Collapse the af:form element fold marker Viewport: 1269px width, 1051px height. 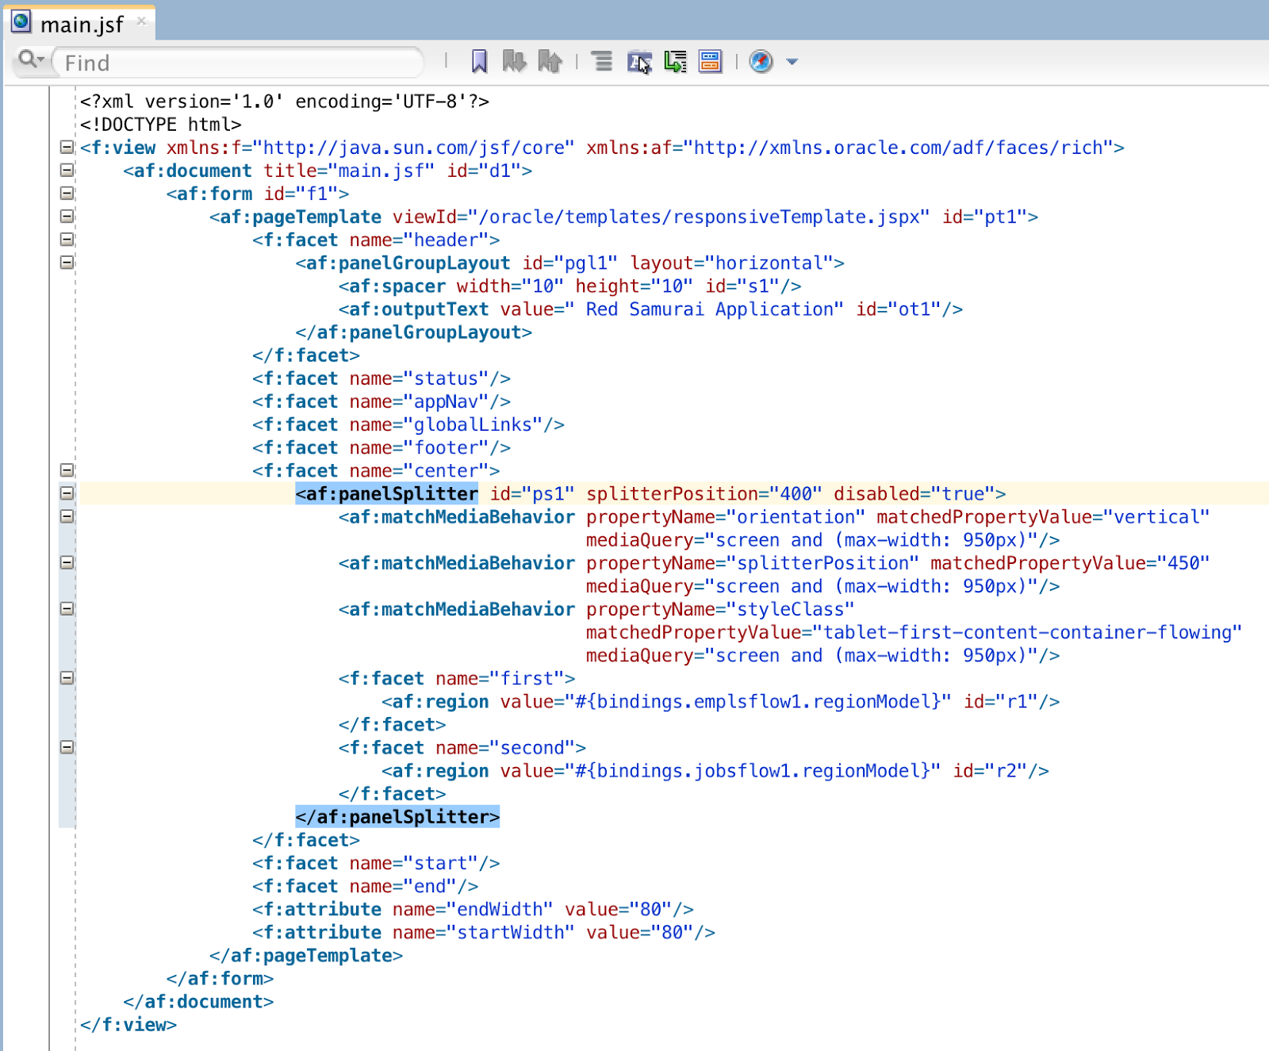point(67,192)
